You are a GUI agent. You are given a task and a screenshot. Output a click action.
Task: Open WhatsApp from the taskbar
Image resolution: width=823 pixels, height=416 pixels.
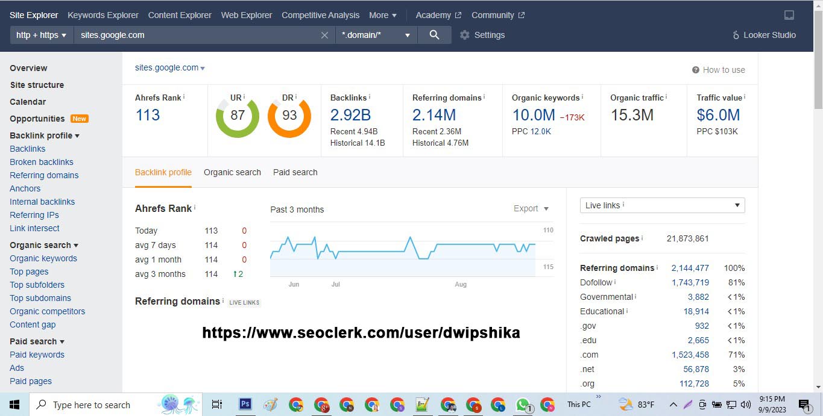tap(523, 405)
